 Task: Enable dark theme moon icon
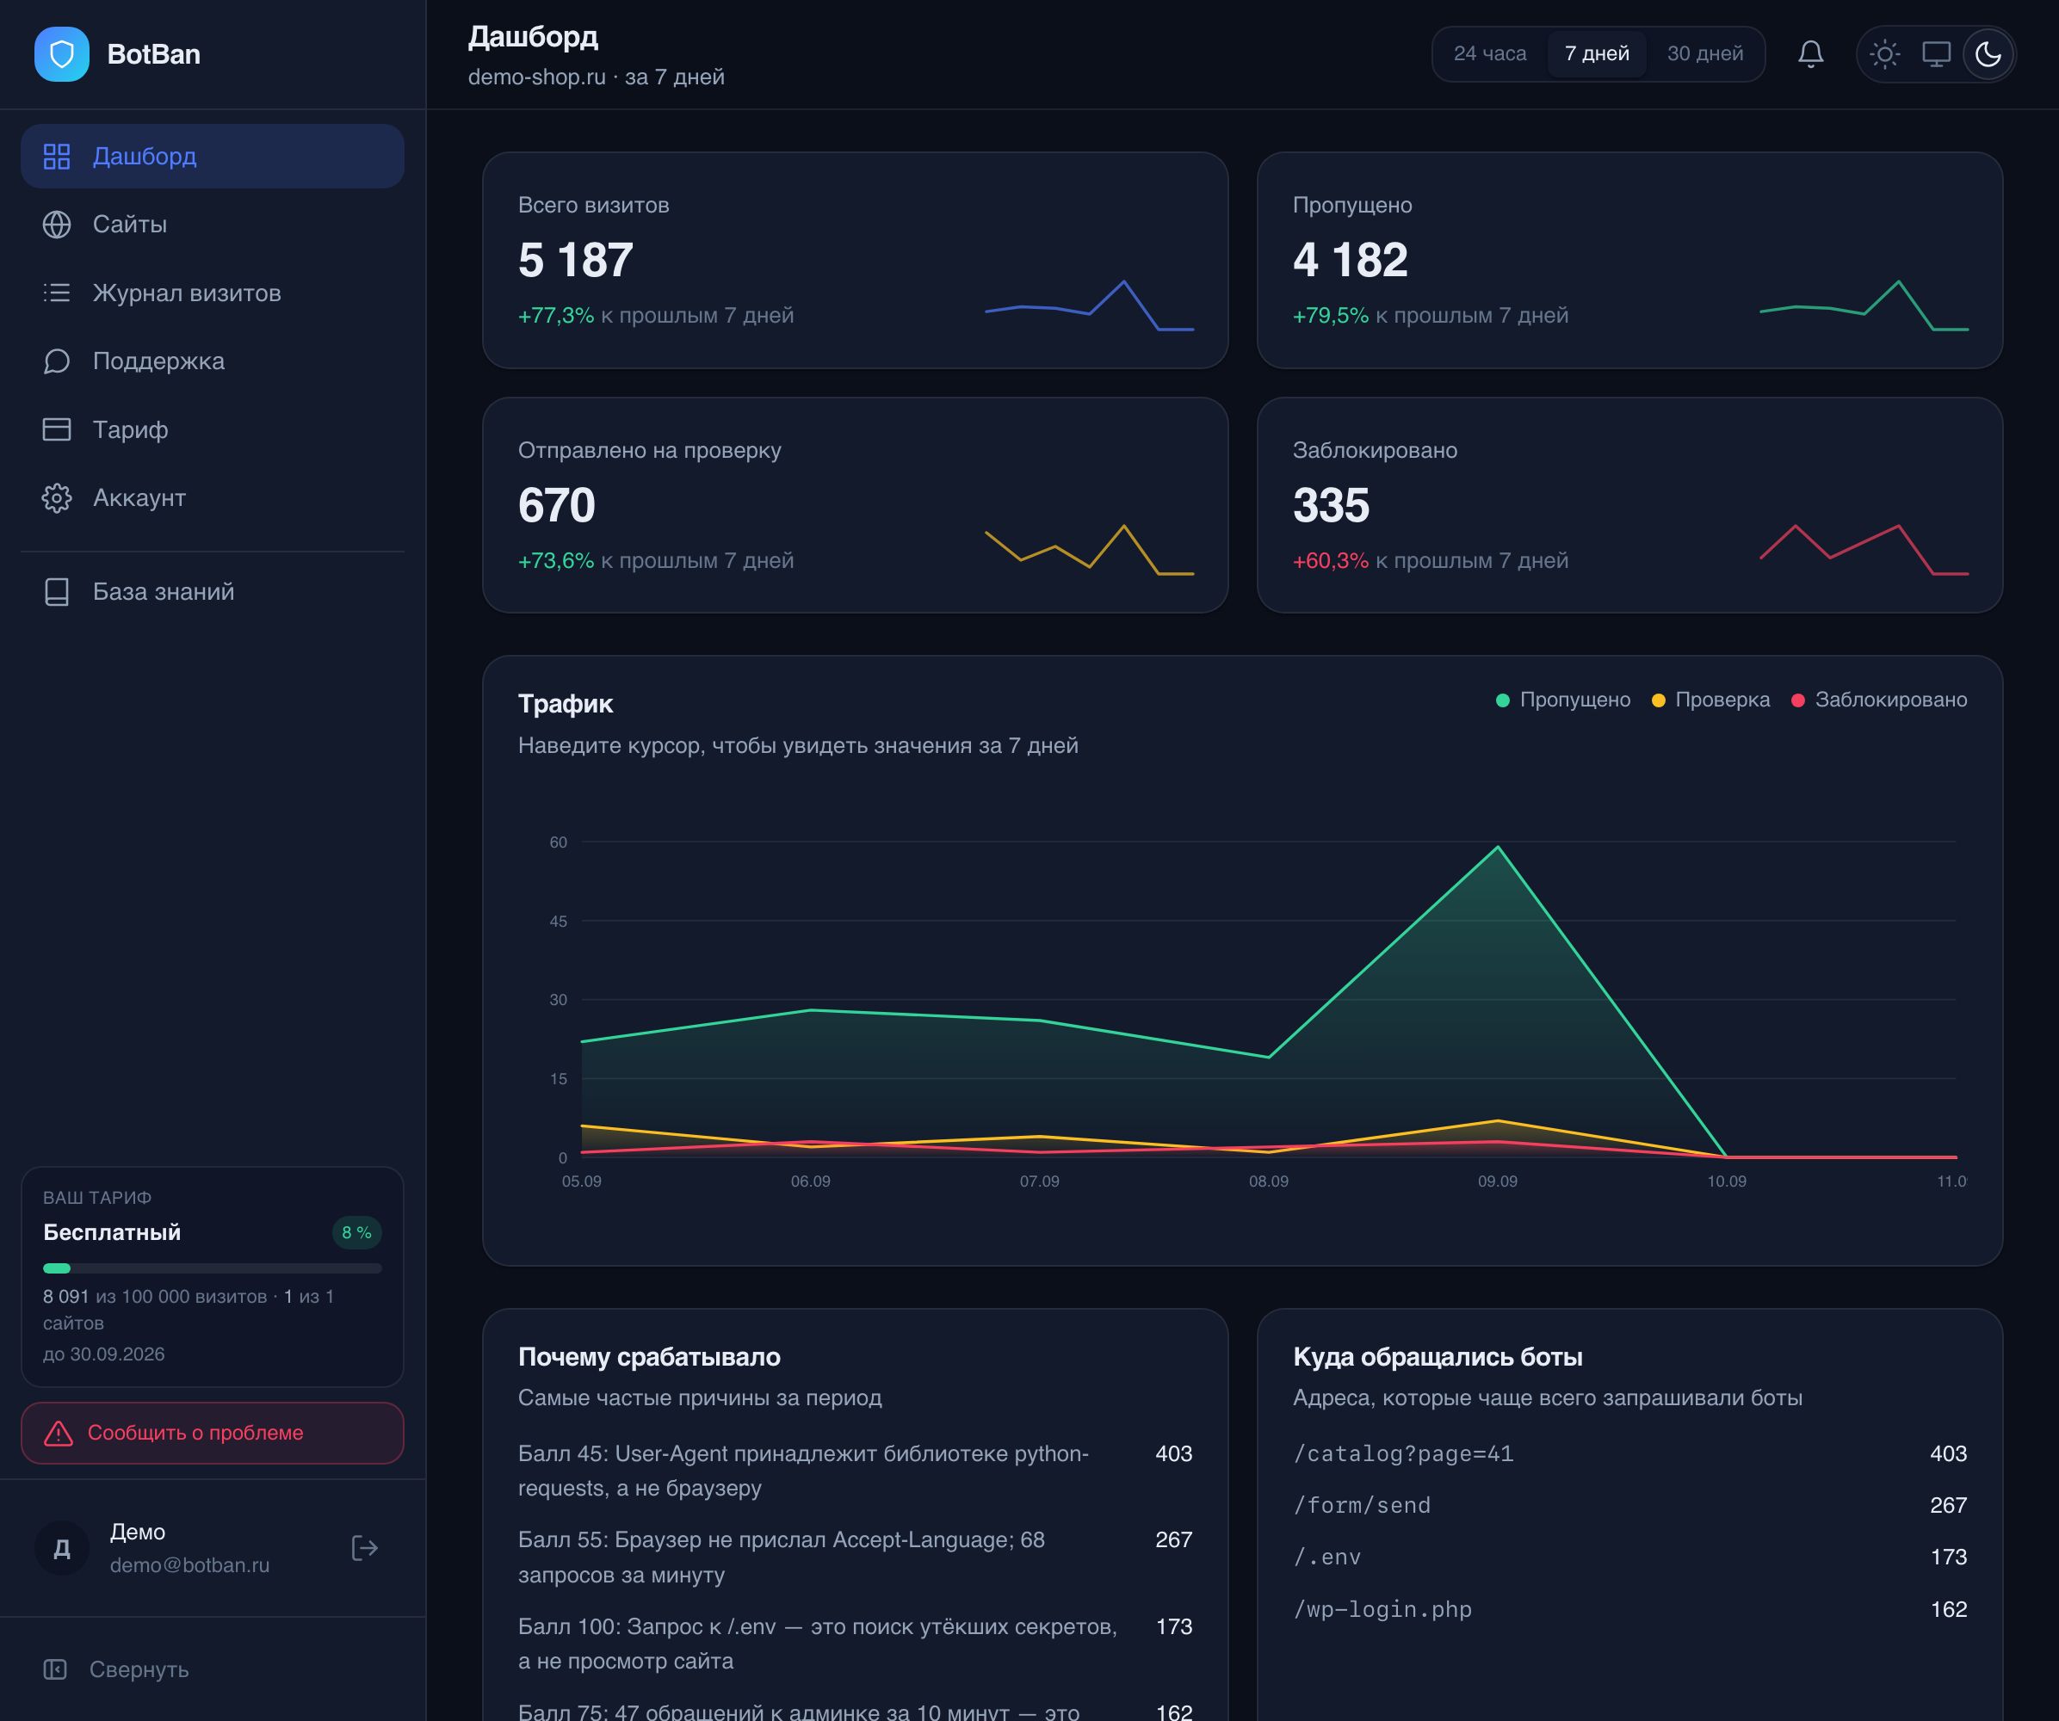tap(1988, 54)
